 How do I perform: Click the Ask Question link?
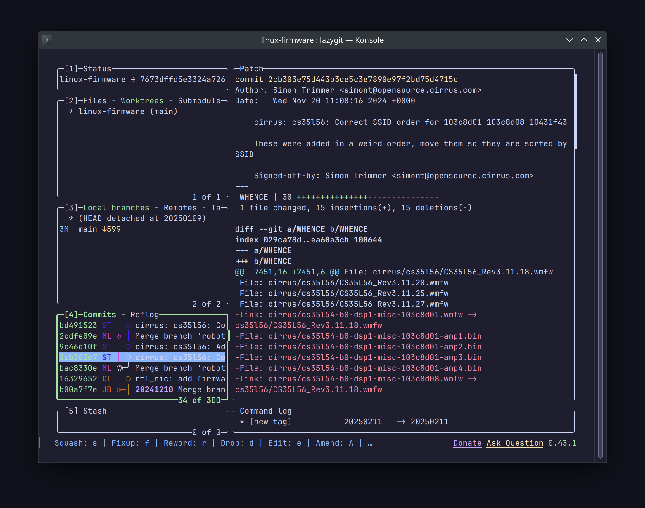[515, 443]
